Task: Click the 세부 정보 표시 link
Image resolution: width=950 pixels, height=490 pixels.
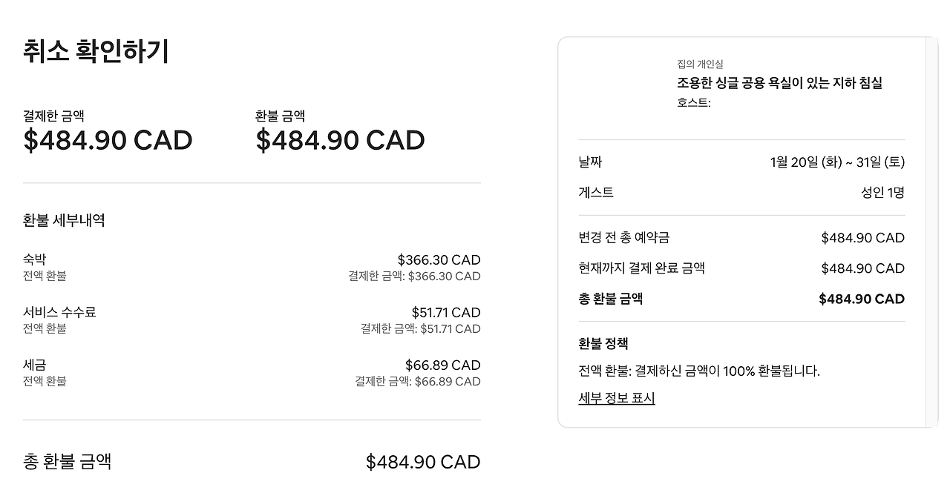Action: pos(615,398)
